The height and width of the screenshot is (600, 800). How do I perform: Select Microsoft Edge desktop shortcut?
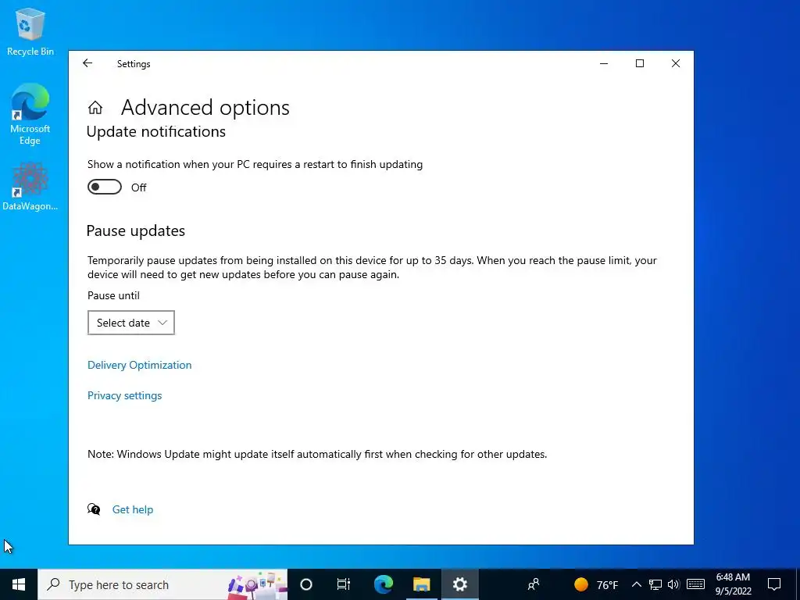pyautogui.click(x=30, y=114)
